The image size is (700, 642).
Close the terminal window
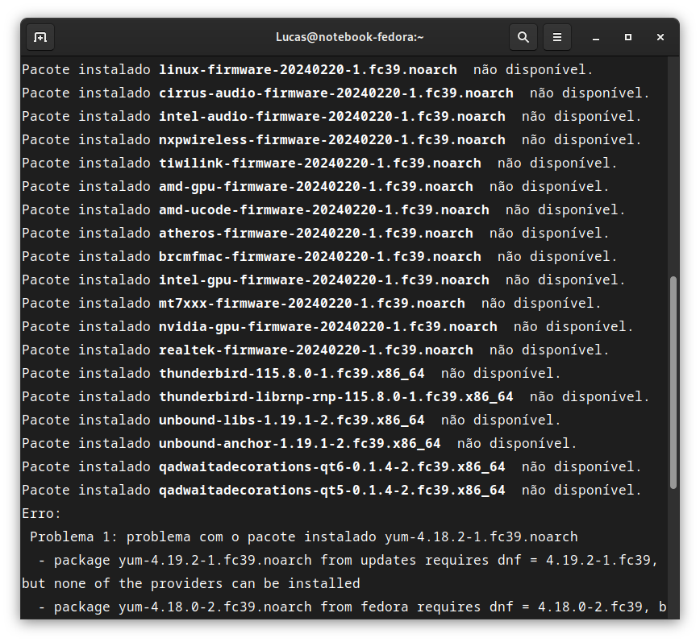(660, 37)
